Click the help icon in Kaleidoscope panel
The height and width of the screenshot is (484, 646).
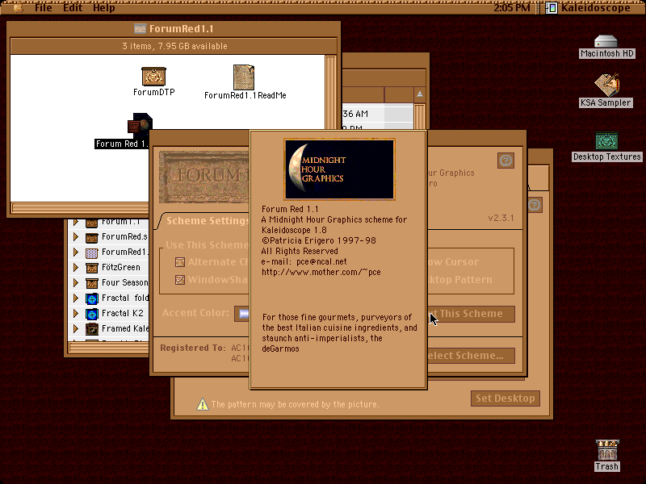[505, 161]
